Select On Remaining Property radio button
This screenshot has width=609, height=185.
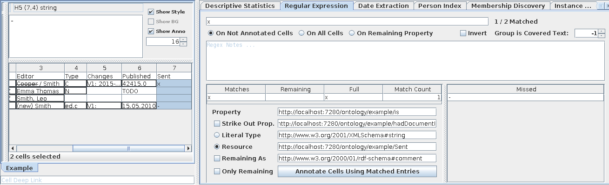(391, 33)
